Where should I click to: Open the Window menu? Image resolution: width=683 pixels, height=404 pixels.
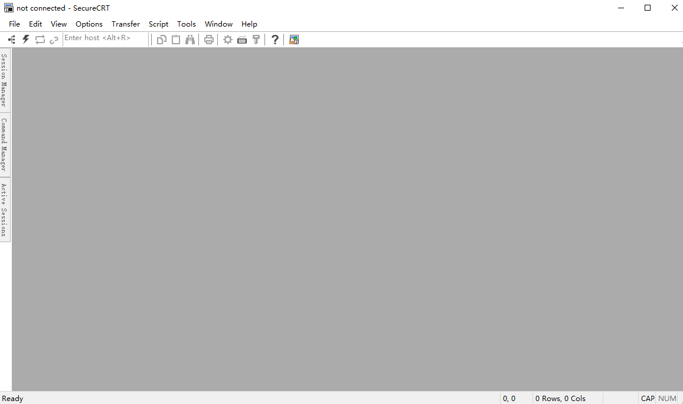pyautogui.click(x=218, y=24)
